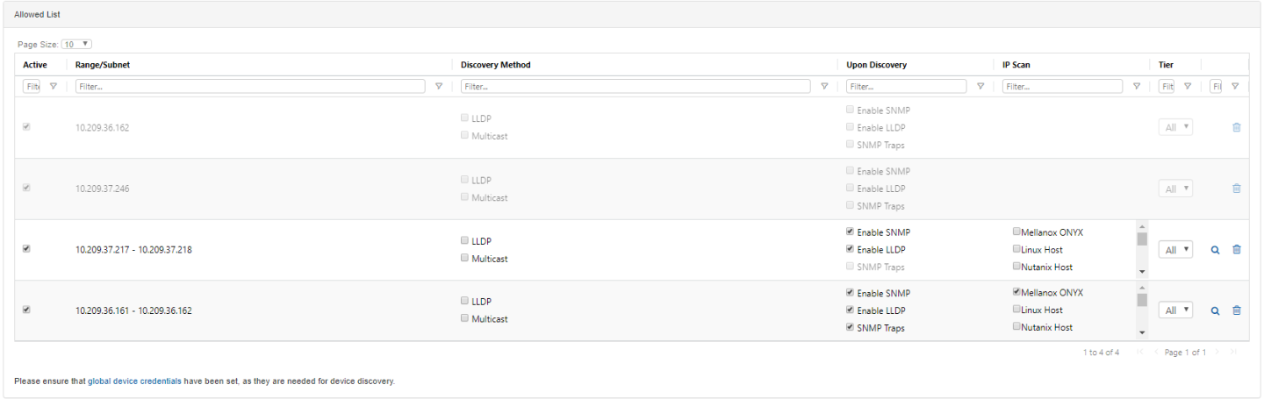This screenshot has width=1264, height=399.
Task: Sort by the Range/Subnet column header
Action: click(x=103, y=65)
